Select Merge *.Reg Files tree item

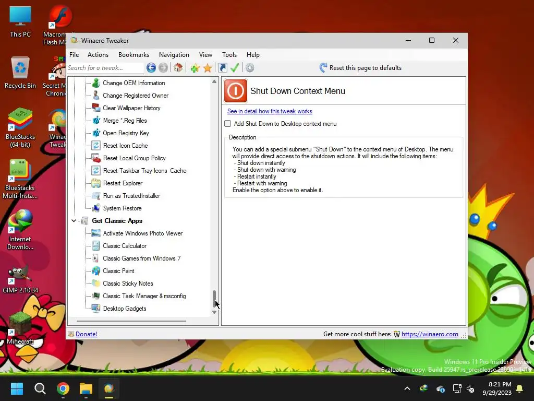click(x=125, y=121)
